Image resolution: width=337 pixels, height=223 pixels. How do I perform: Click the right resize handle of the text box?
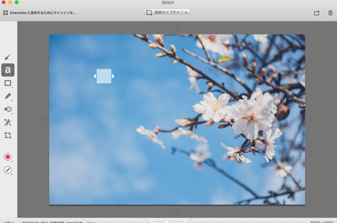pyautogui.click(x=113, y=76)
